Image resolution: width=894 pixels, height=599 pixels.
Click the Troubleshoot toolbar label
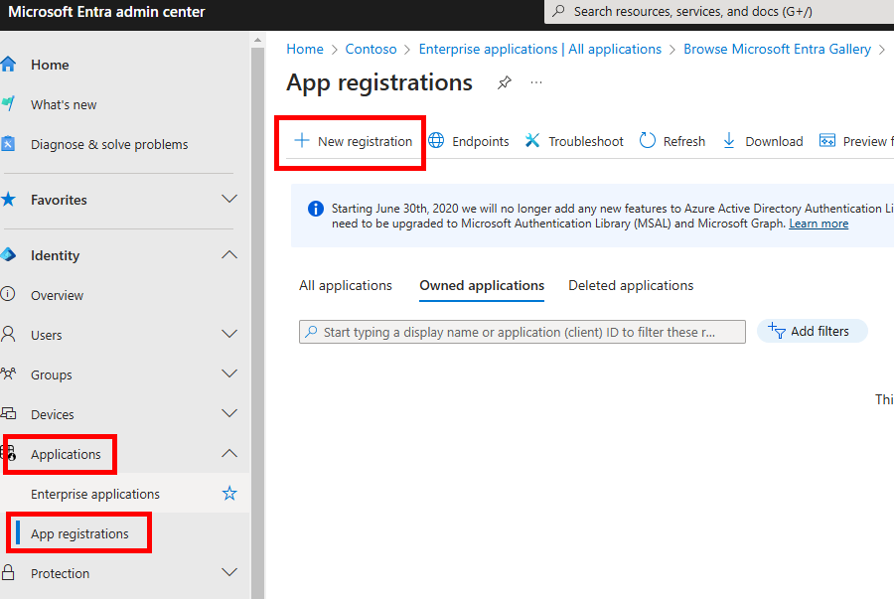pos(585,141)
